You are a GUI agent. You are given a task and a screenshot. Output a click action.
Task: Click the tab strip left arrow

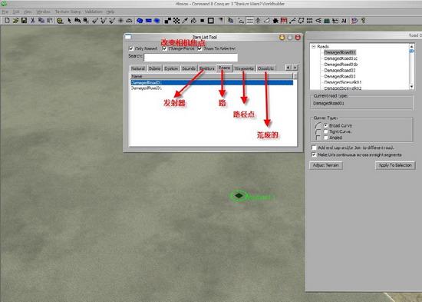point(288,68)
